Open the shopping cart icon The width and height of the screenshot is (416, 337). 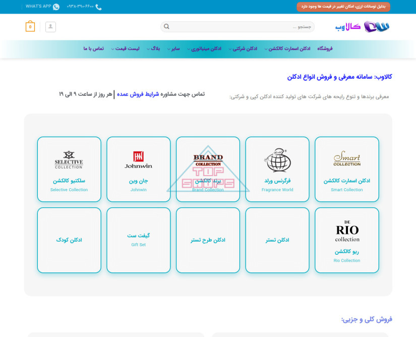point(30,27)
